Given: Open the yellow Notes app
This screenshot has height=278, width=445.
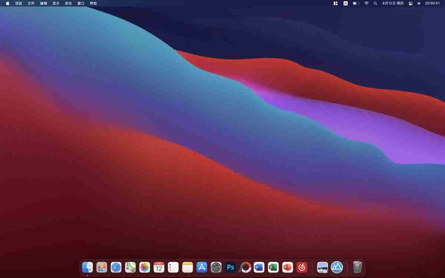Looking at the screenshot, I should coord(188,267).
